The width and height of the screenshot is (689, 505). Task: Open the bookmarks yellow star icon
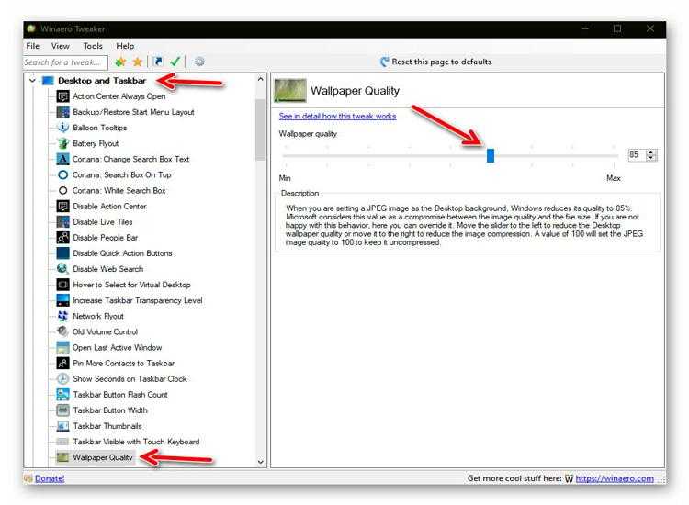click(138, 62)
